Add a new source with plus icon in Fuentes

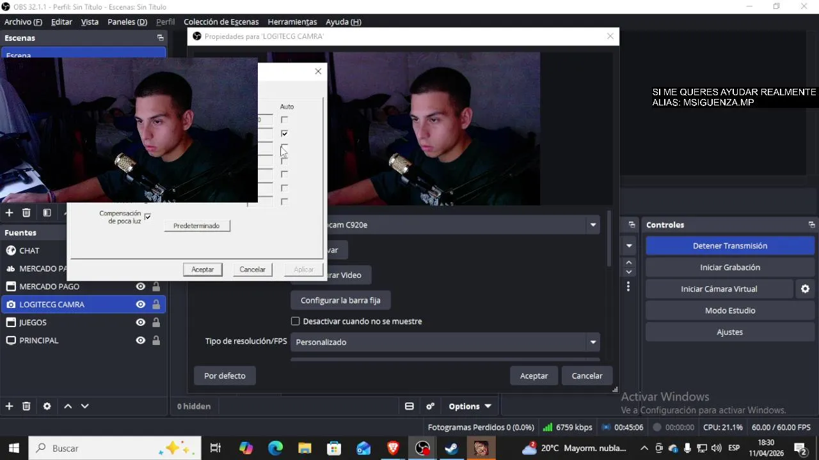[9, 406]
